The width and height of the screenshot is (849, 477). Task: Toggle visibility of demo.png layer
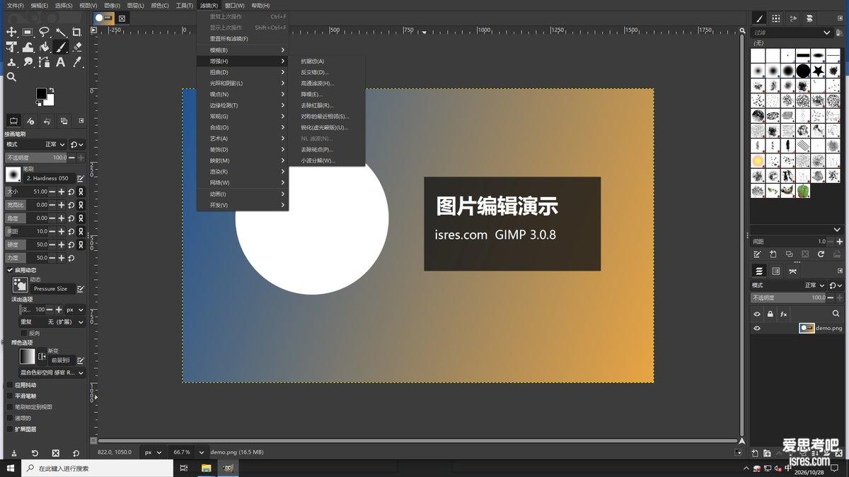point(757,328)
